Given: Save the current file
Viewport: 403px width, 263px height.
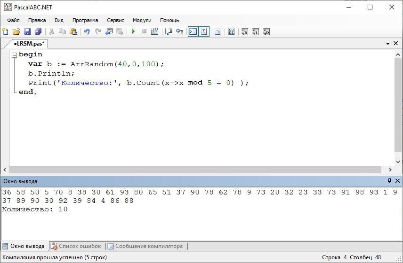Looking at the screenshot, I should pos(27,31).
